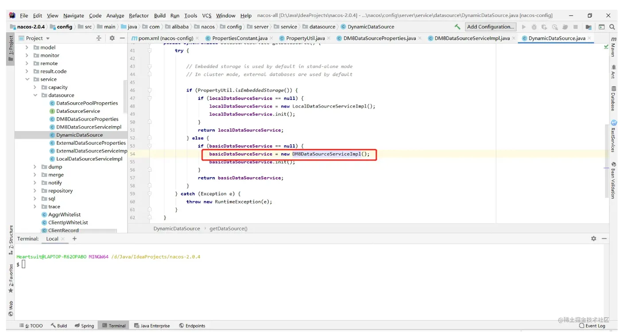Open the Bean Validation tool window

click(613, 180)
